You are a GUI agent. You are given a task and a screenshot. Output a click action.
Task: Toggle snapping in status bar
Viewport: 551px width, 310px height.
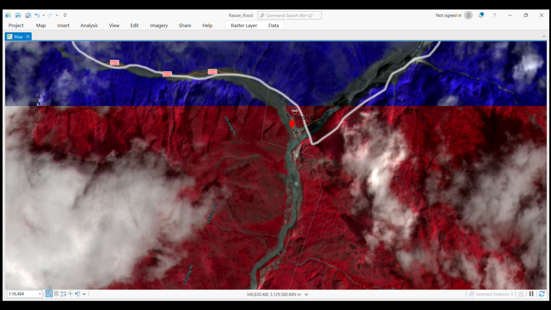tap(49, 294)
